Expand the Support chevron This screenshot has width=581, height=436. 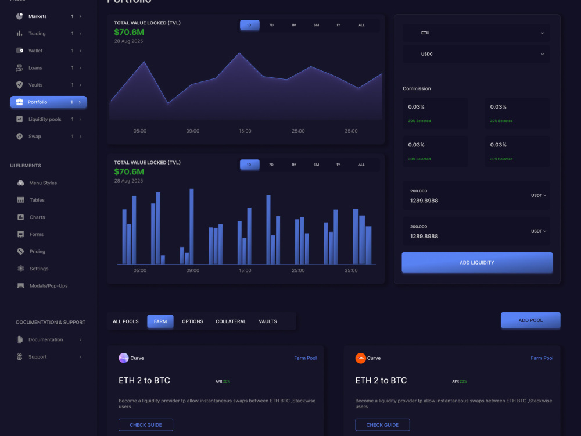click(x=80, y=357)
